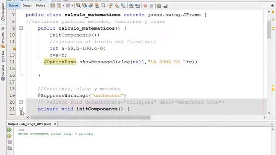Viewport: 276px width, 155px height.
Task: Switch to the Design view tab
Action: (27, 6)
